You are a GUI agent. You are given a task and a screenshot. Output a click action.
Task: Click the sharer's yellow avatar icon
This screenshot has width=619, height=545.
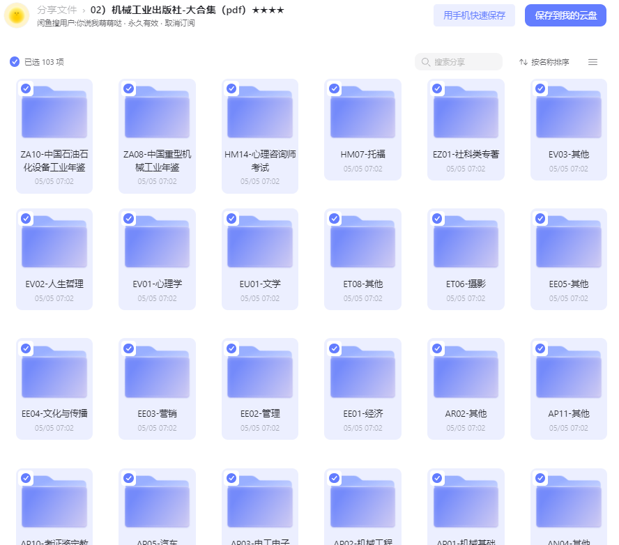17,15
